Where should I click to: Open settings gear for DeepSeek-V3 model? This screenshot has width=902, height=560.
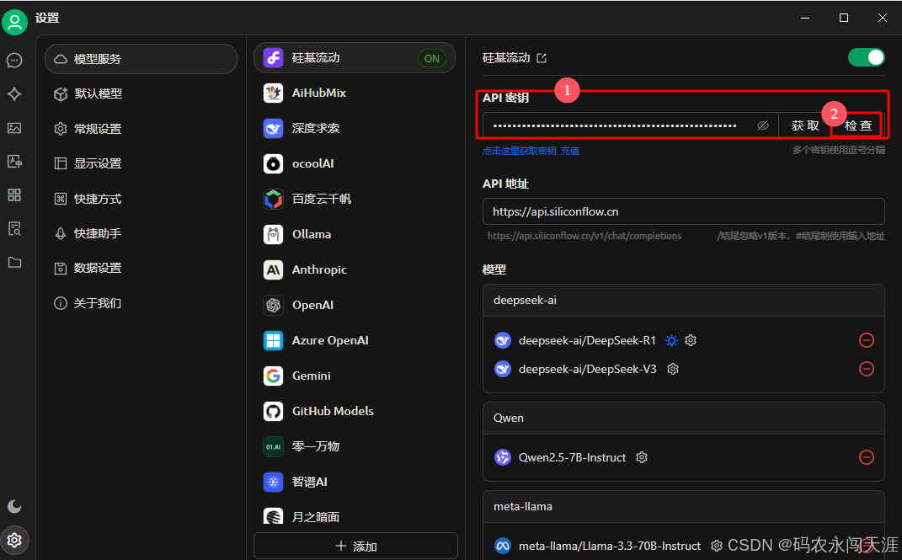672,369
